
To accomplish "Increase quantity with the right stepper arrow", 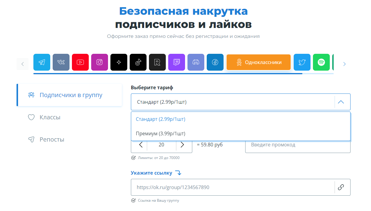I will [182, 145].
